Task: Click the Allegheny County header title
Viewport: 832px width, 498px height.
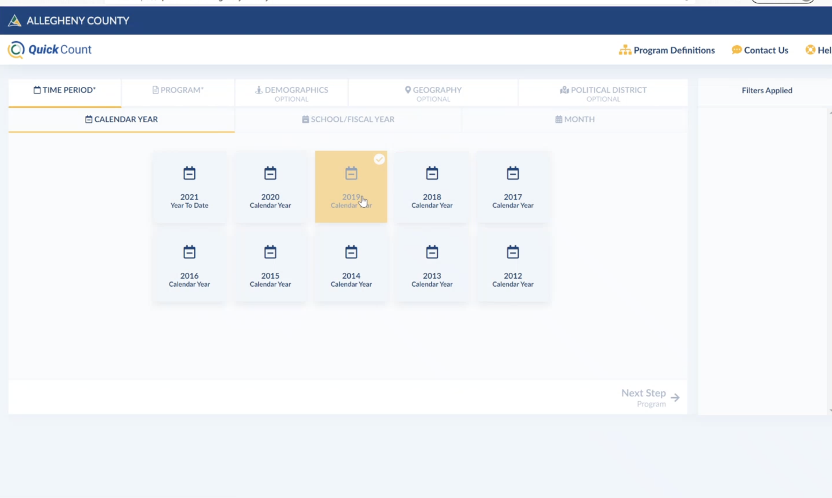Action: (x=78, y=21)
